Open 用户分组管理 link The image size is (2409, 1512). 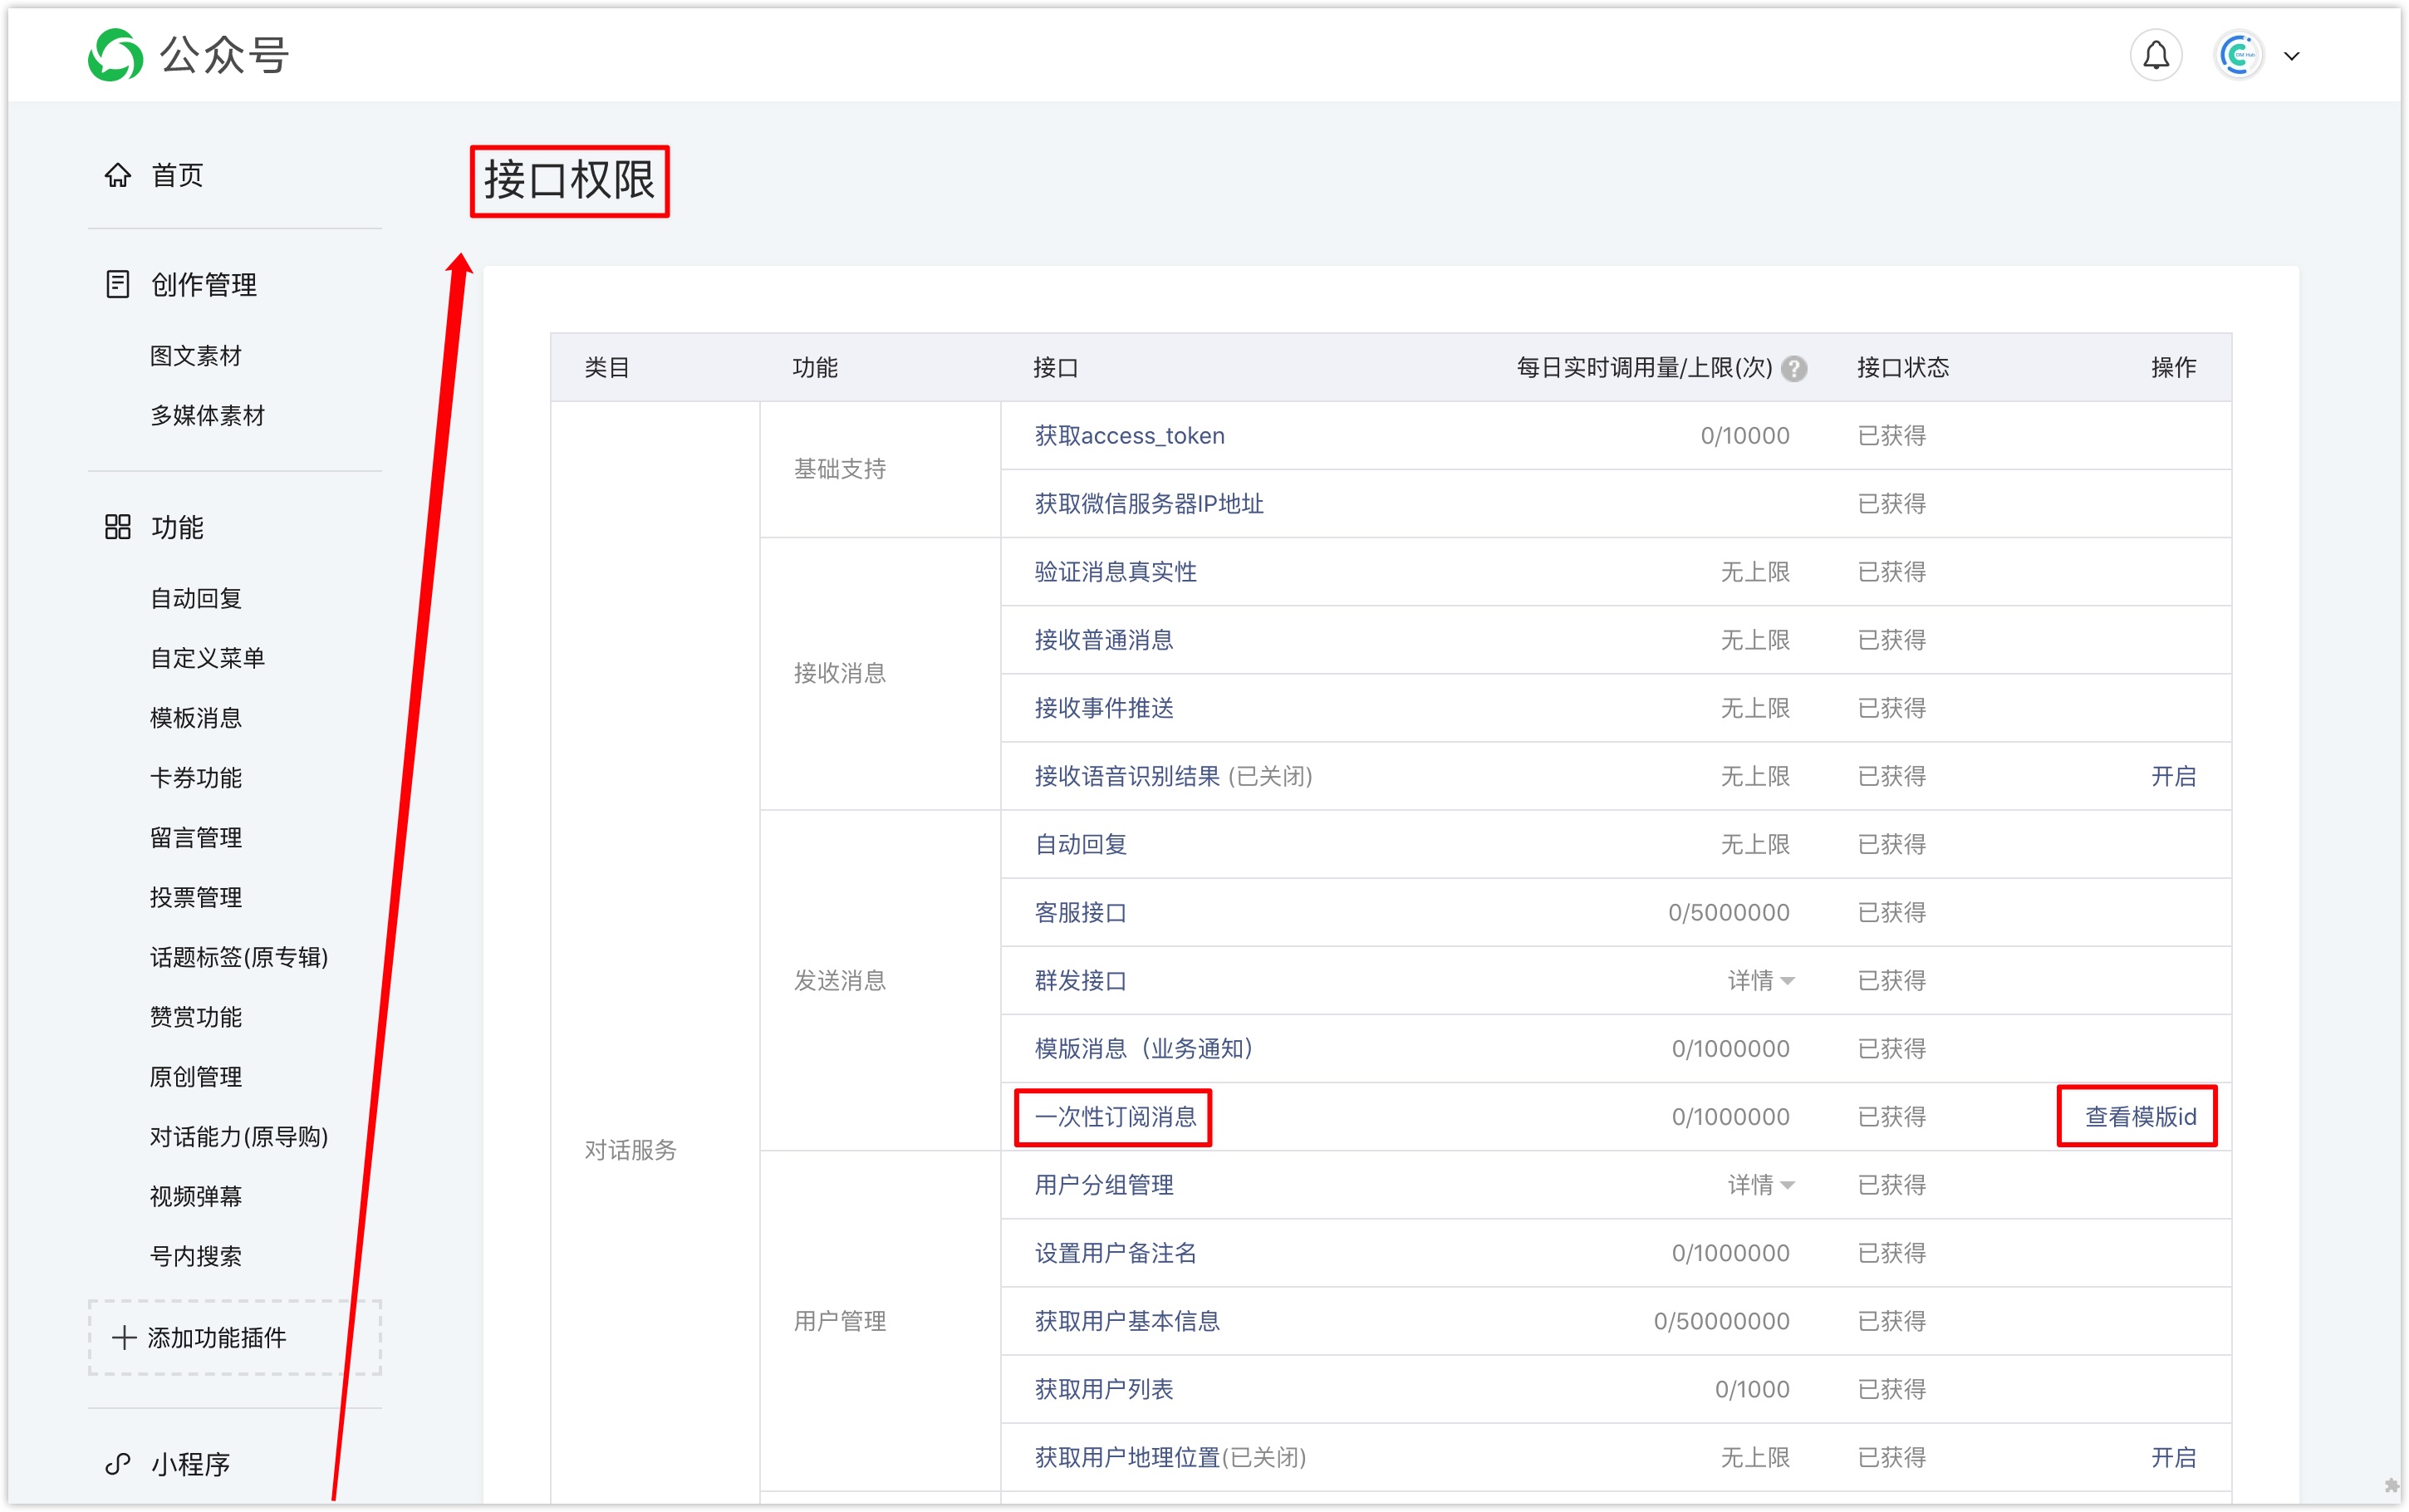1103,1185
